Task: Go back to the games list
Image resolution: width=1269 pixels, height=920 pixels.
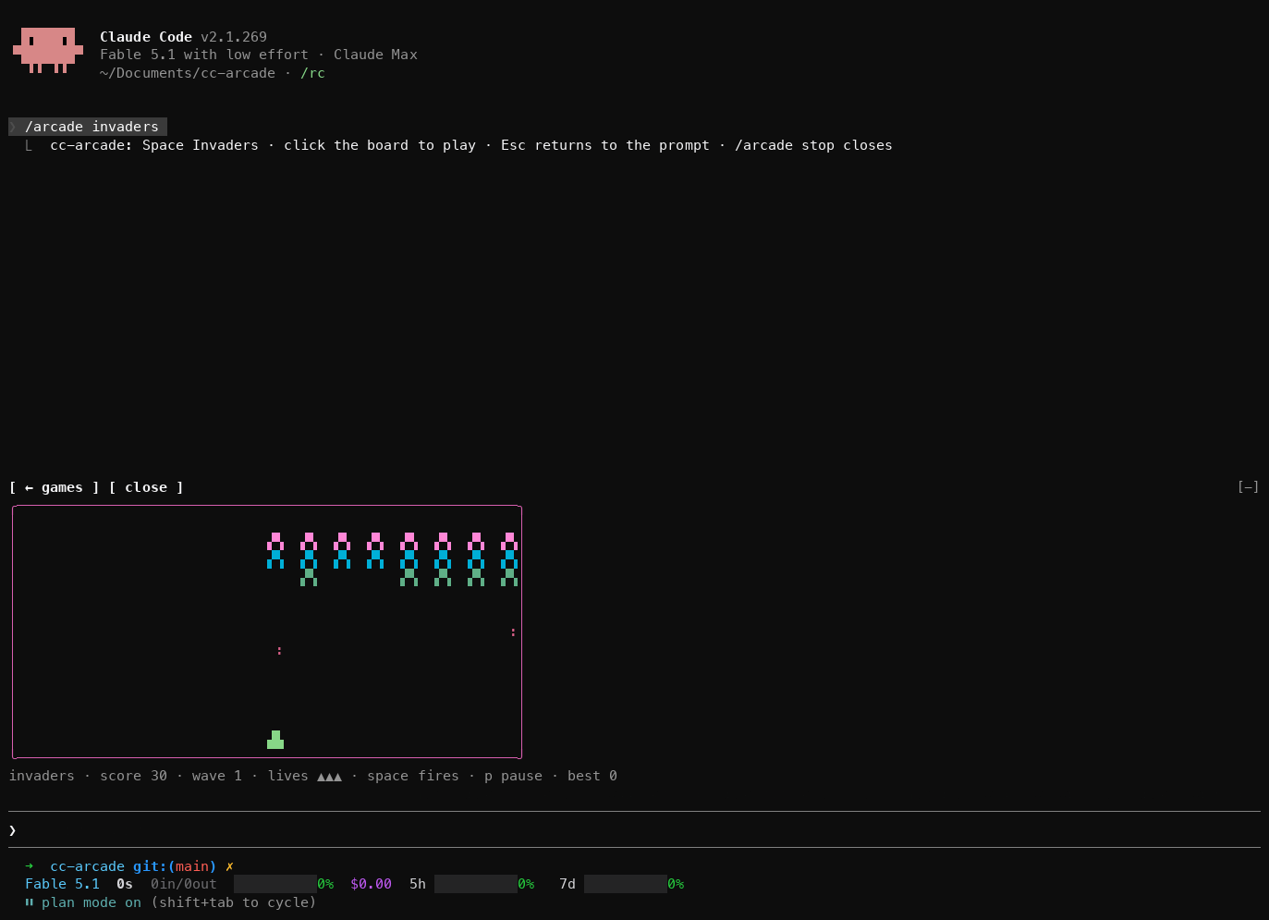Action: click(x=55, y=487)
